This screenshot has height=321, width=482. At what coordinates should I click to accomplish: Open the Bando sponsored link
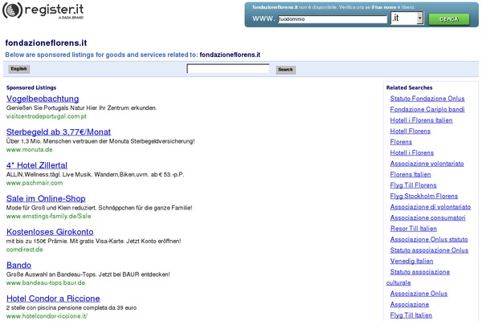[18, 265]
